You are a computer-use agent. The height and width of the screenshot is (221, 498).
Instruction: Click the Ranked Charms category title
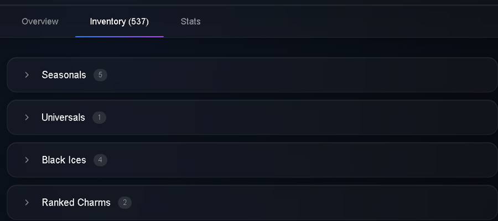[x=76, y=202]
